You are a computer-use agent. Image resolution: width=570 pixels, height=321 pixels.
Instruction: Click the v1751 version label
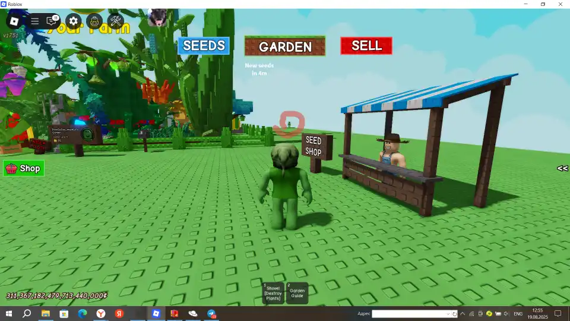click(11, 36)
